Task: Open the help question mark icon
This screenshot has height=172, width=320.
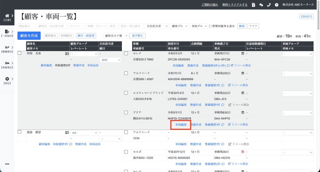Action: (277, 5)
